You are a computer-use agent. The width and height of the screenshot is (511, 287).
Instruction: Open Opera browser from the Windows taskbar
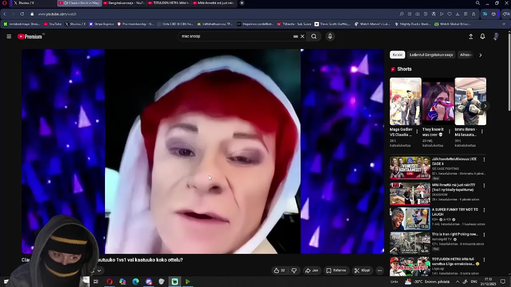tap(109, 282)
